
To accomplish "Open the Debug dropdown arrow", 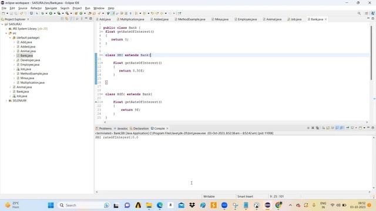I will click(46, 13).
